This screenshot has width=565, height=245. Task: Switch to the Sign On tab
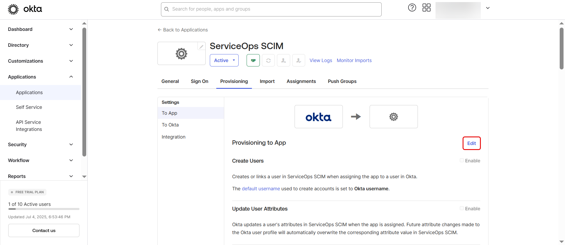coord(199,81)
